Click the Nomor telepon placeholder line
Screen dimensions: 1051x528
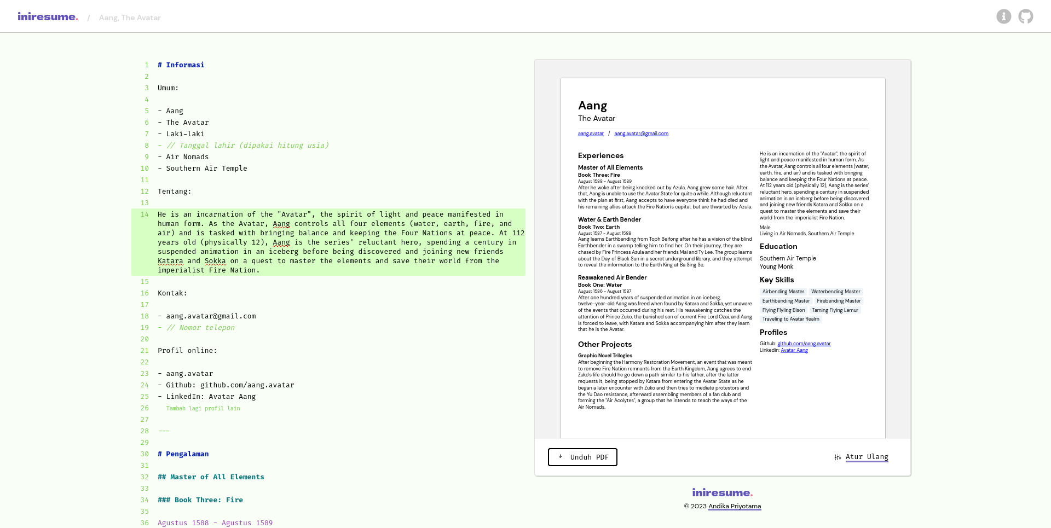[196, 328]
